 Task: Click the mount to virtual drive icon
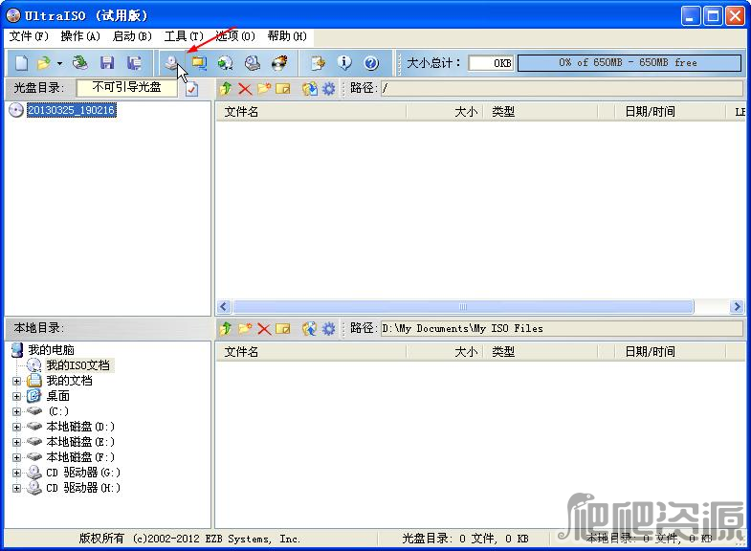(x=253, y=63)
